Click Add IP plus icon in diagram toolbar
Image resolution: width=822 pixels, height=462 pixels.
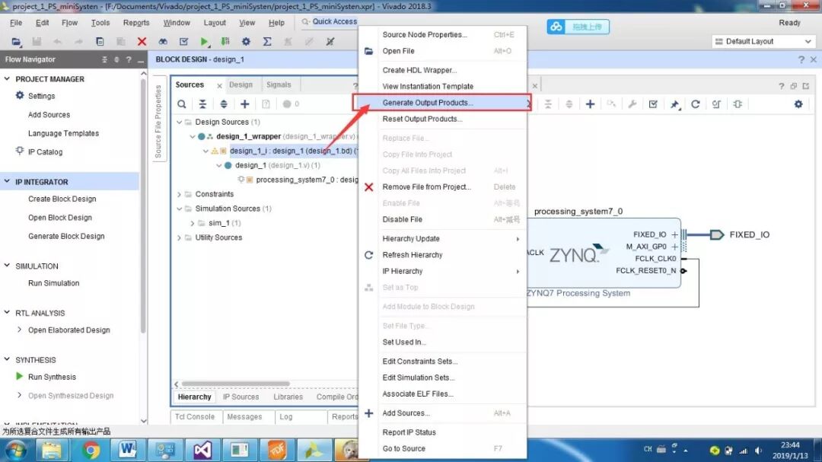tap(590, 104)
